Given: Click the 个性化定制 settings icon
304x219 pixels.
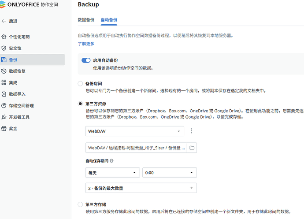Looking at the screenshot, I should coord(4,37).
